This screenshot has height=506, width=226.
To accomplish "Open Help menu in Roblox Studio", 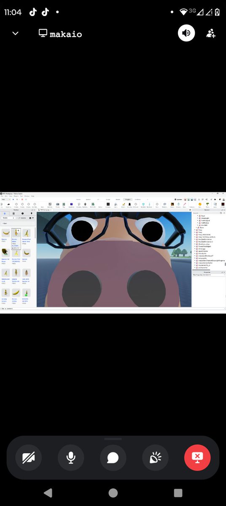I will pos(33,196).
